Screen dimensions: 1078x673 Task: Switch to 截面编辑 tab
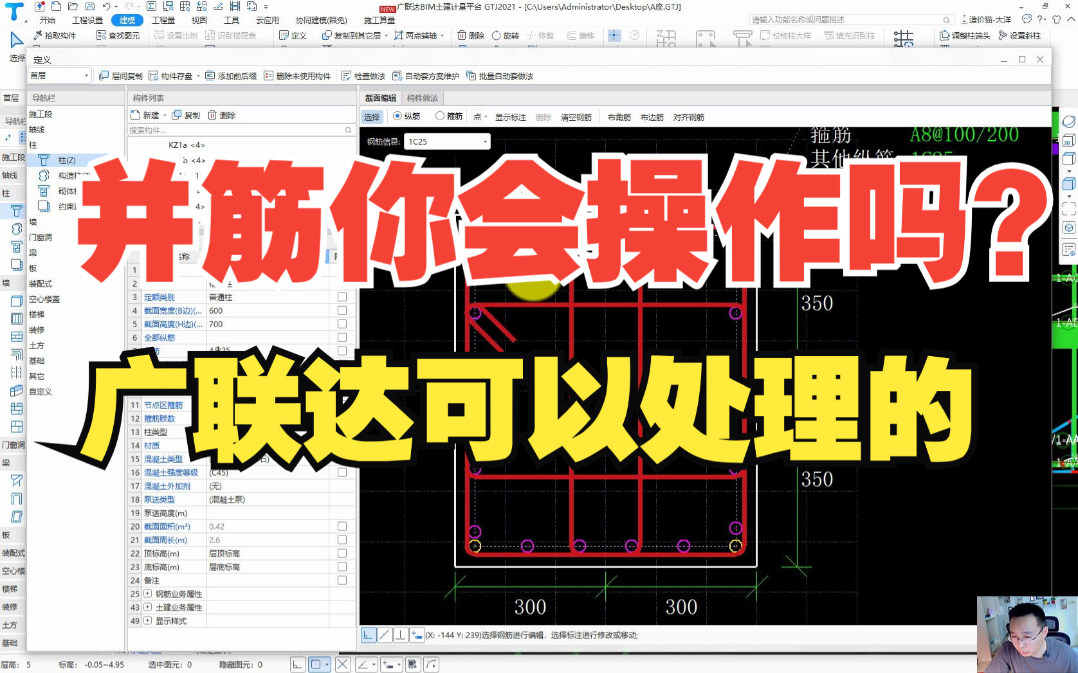point(380,98)
